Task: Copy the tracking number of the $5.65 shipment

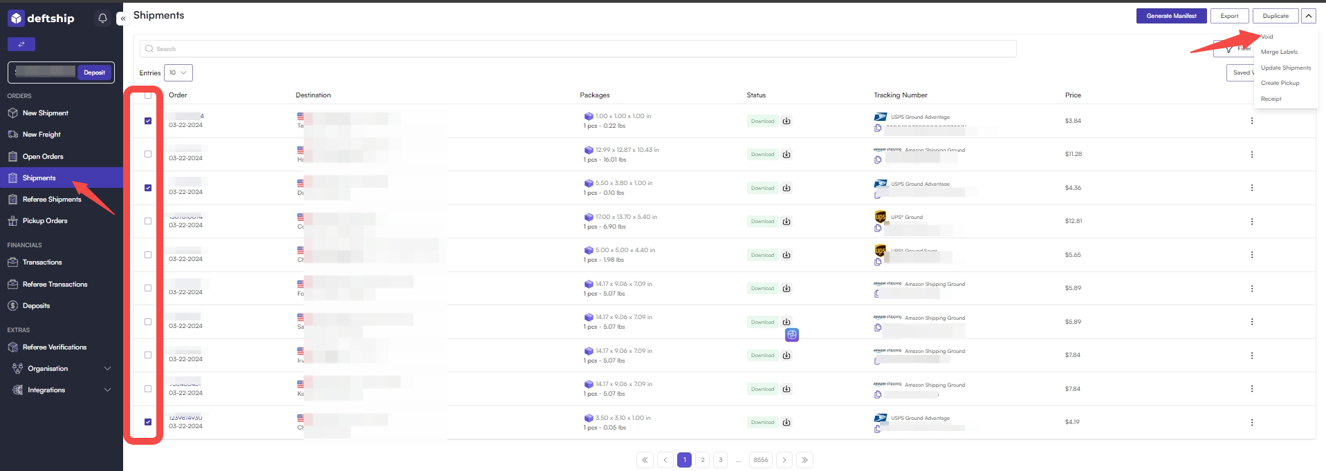Action: pyautogui.click(x=878, y=262)
